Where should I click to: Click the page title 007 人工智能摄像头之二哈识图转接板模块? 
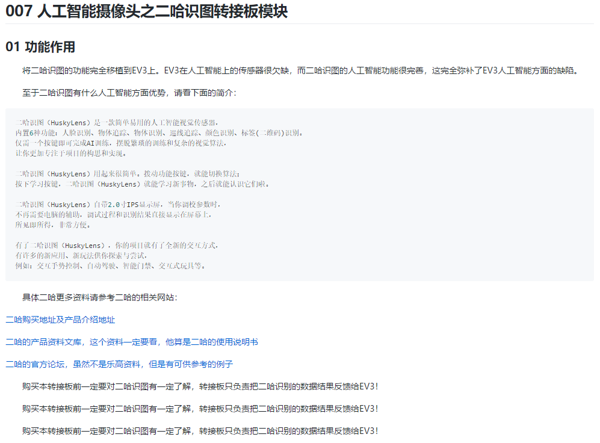click(147, 11)
